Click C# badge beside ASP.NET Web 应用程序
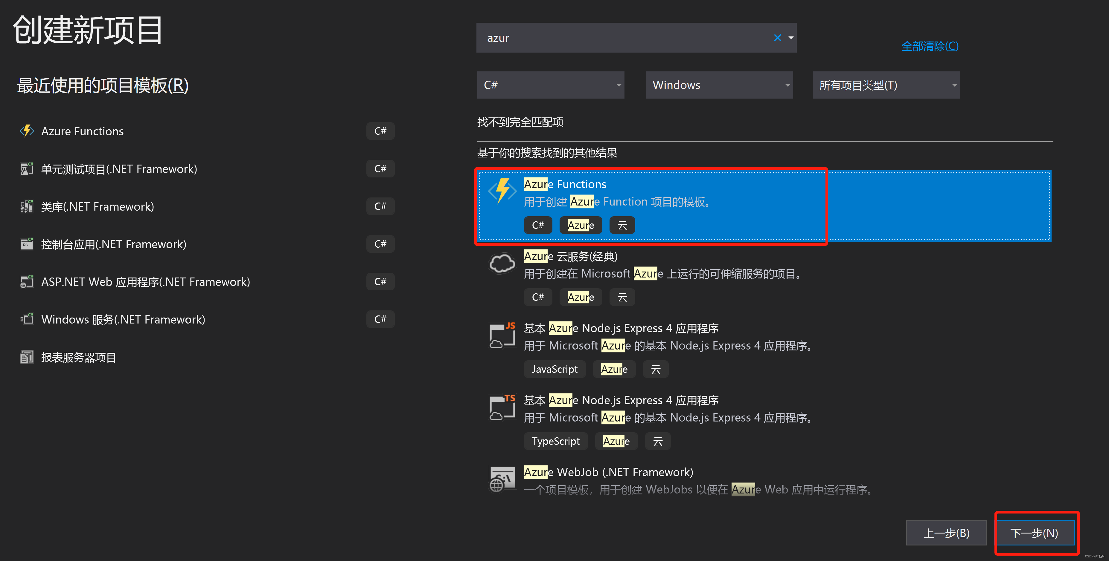The image size is (1109, 561). tap(380, 282)
